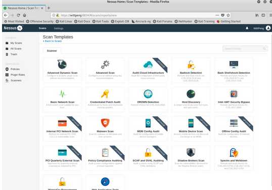Screen dimensions: 272x190
Task: Open the Kali Training bookmark
Action: (205, 22)
